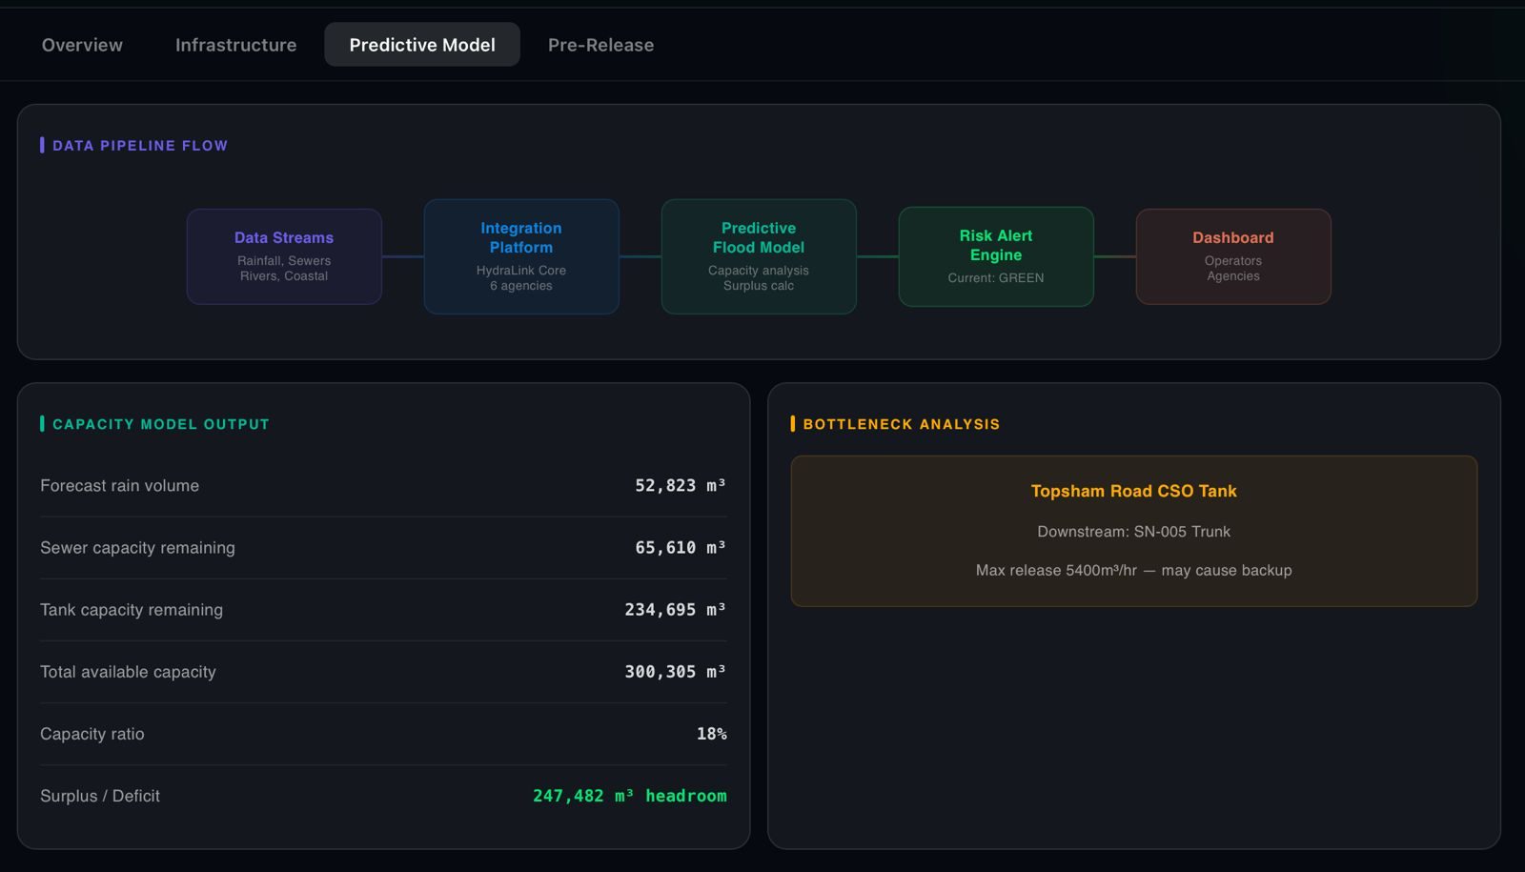1525x872 pixels.
Task: Go to the Pre-Release tab
Action: tap(600, 45)
